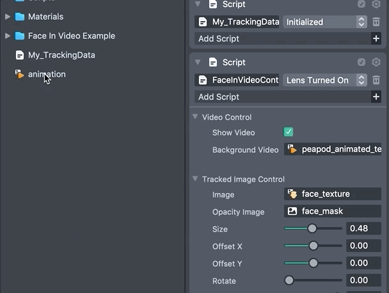
Task: Click the face_texture image field icon
Action: (292, 194)
